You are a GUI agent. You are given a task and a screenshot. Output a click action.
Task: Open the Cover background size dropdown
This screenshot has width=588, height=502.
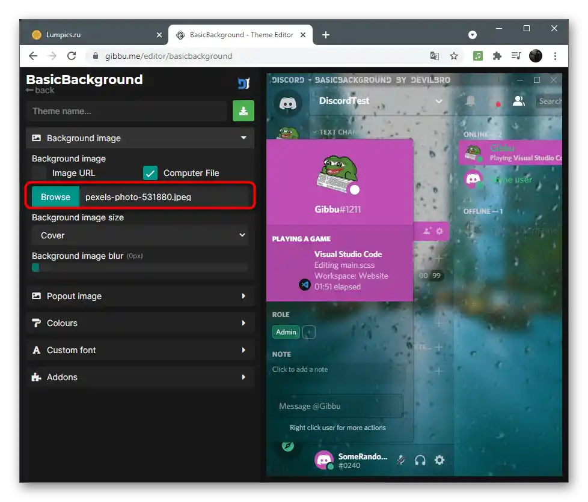click(x=140, y=235)
